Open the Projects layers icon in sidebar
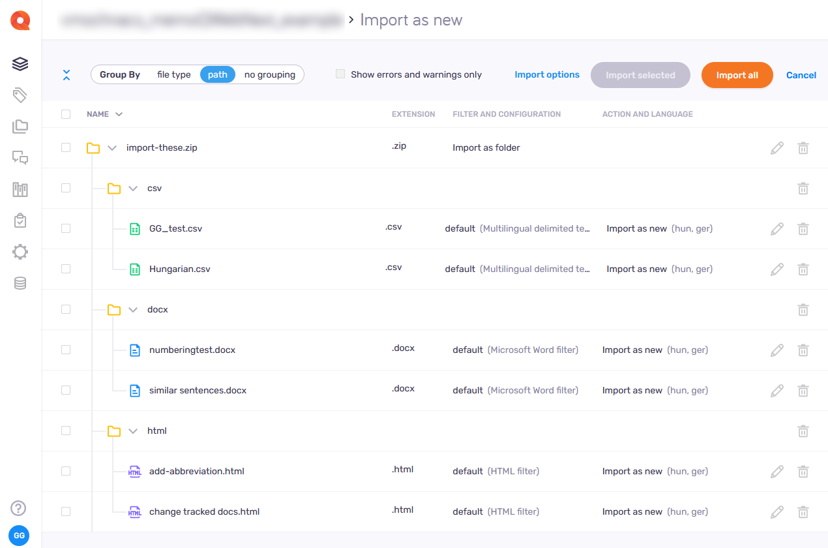Viewport: 828px width, 548px height. click(x=20, y=63)
